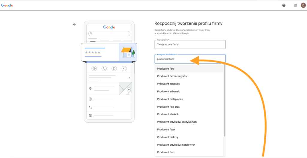Select 'Producent foie gras' category

pyautogui.click(x=189, y=107)
